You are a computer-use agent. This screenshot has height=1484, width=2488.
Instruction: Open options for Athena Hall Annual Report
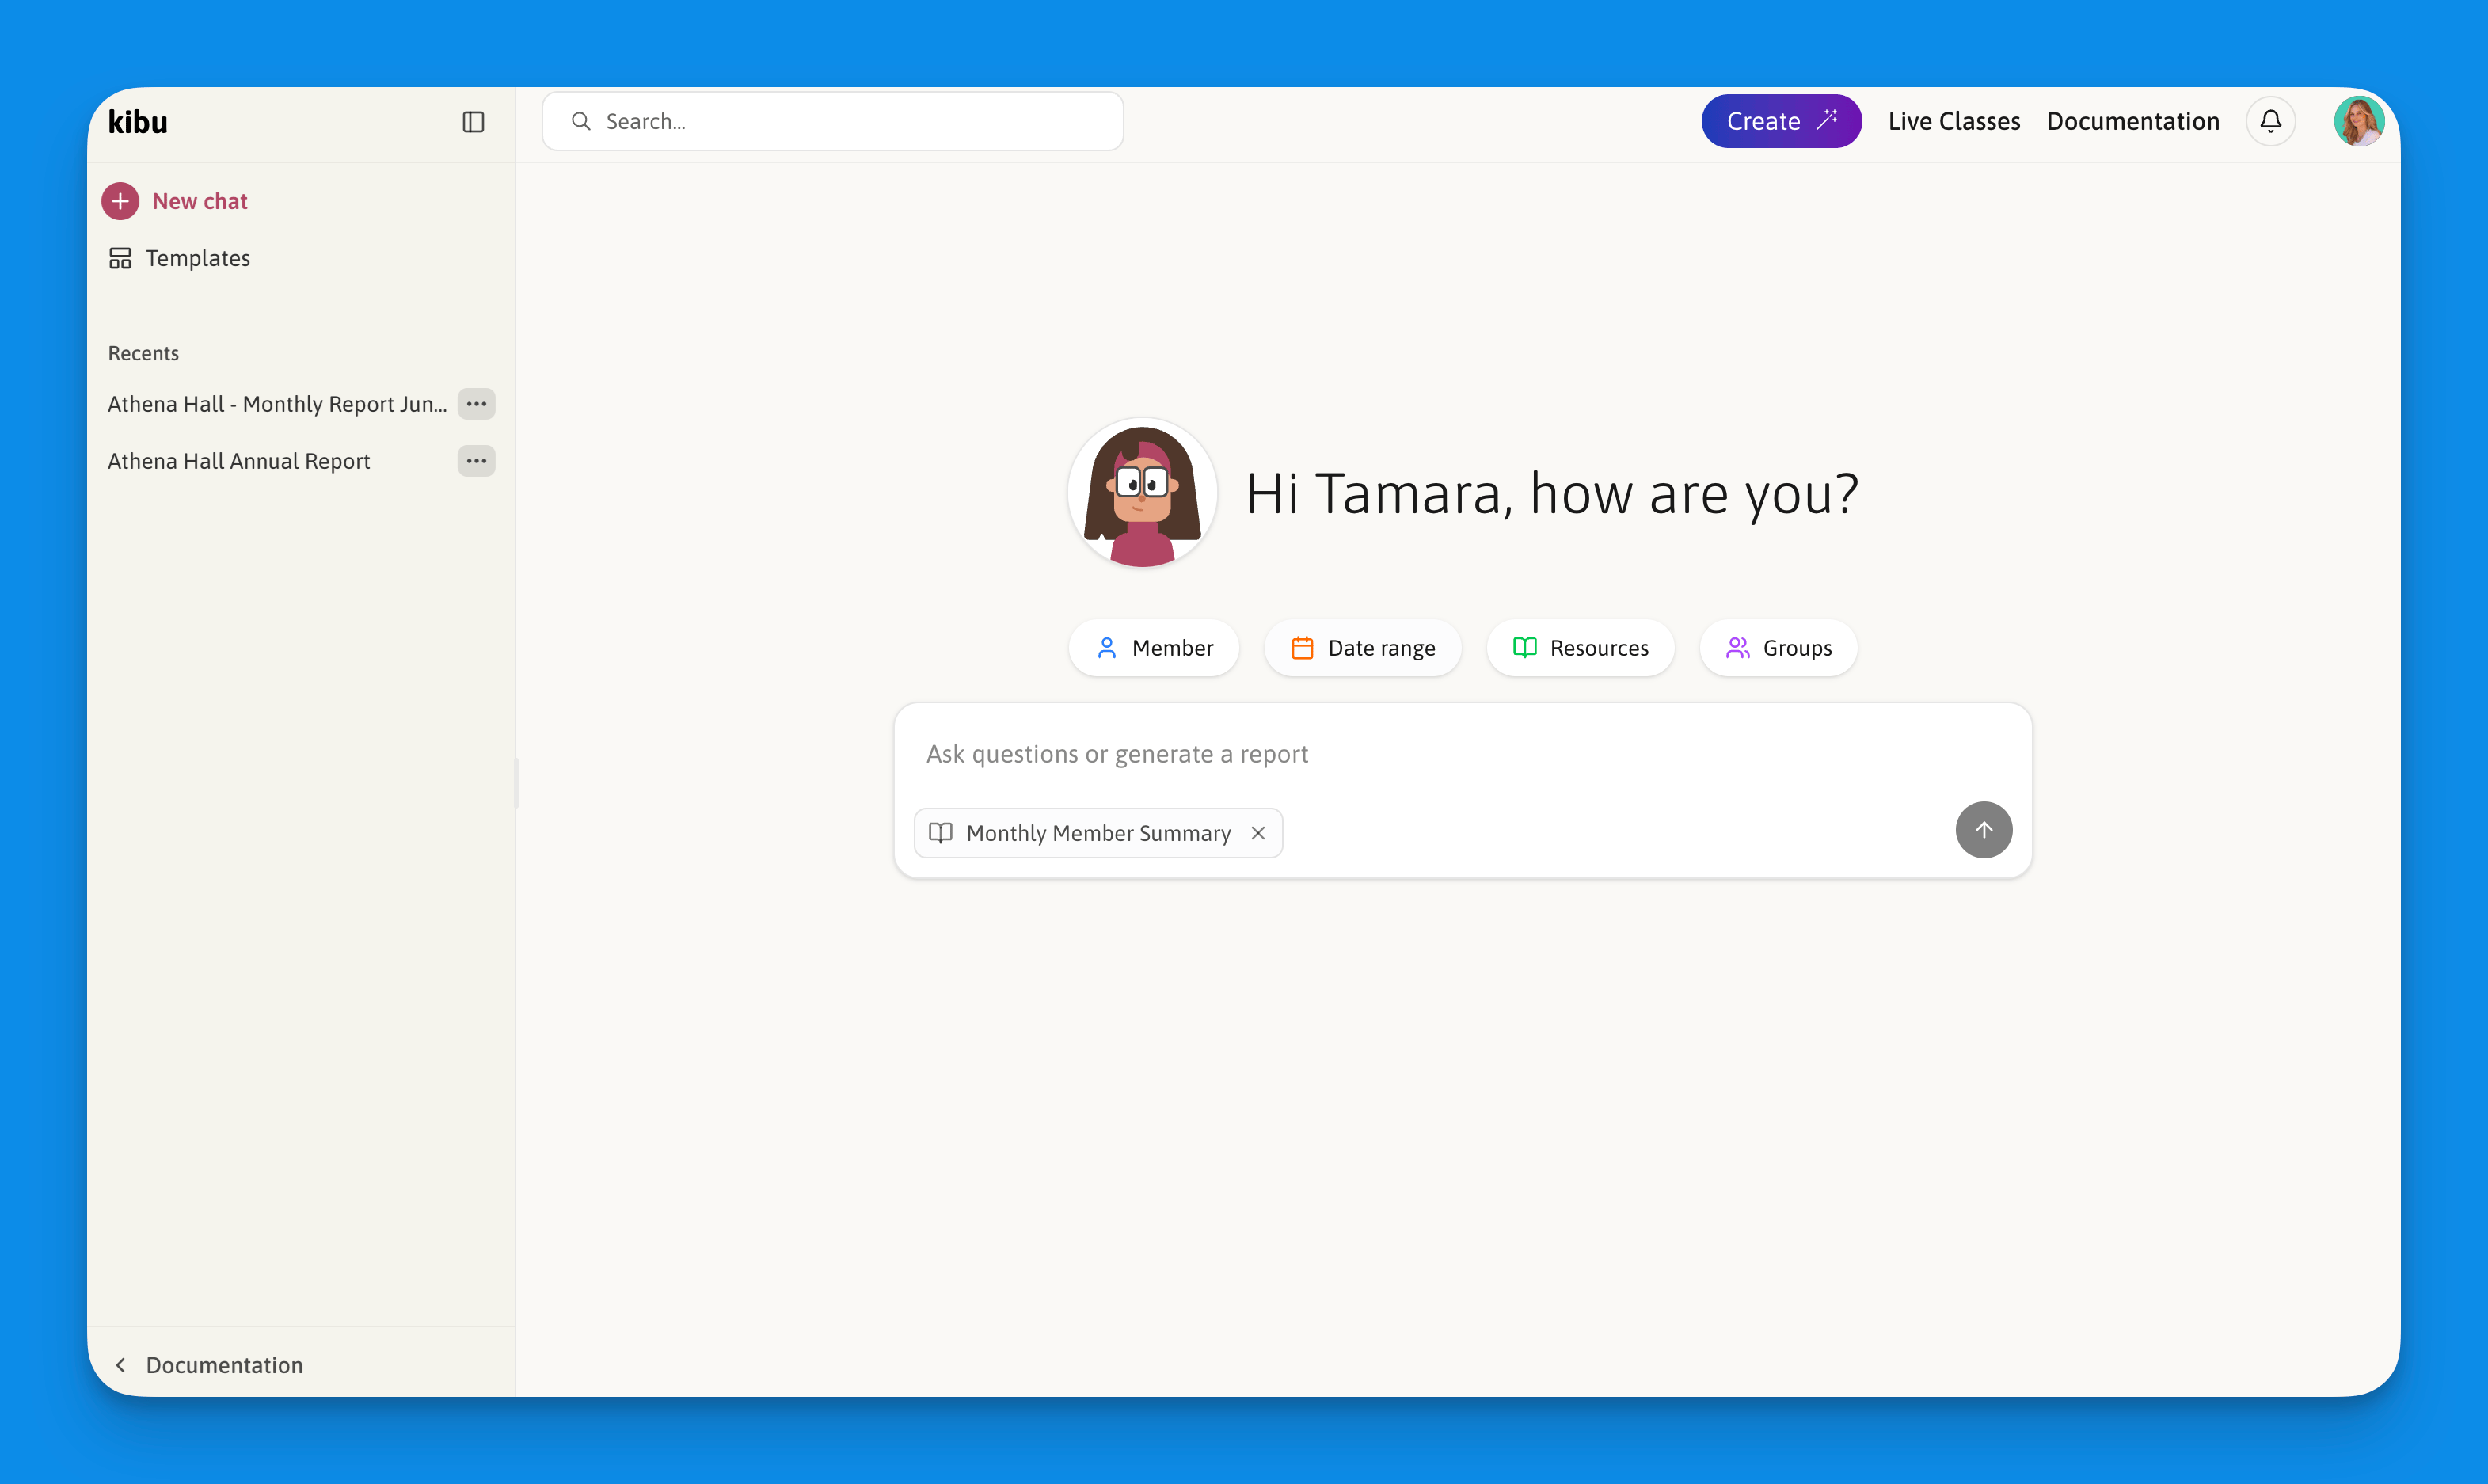[x=476, y=461]
